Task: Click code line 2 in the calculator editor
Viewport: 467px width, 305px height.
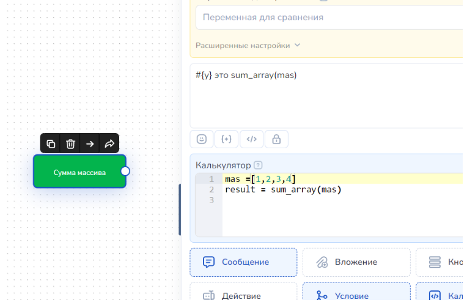Action: [x=283, y=190]
